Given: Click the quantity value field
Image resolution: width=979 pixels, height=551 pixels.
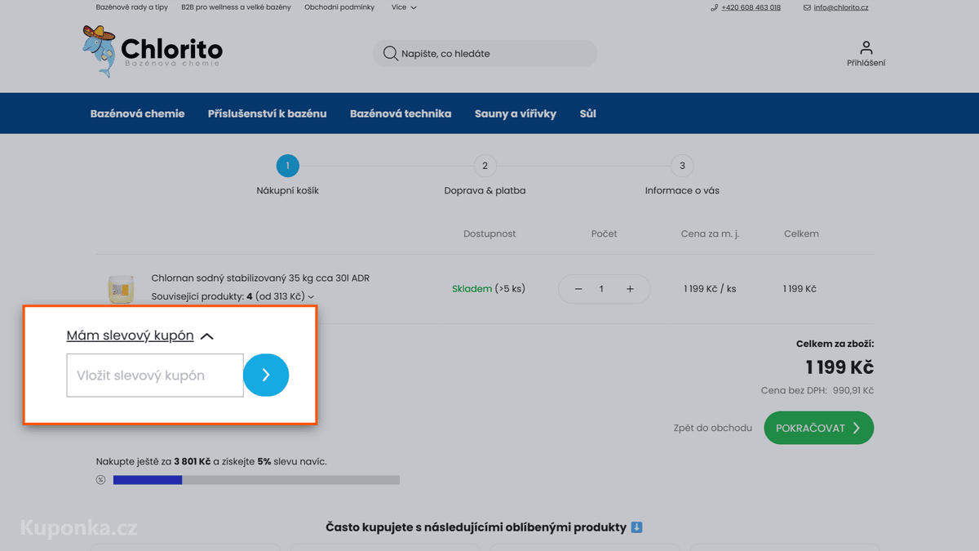Looking at the screenshot, I should coord(602,289).
